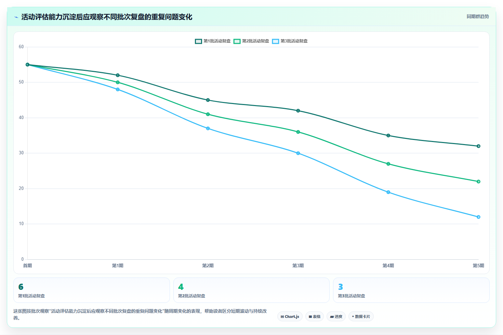
Task: Click the 20 y-axis tick label
Action: (x=21, y=189)
